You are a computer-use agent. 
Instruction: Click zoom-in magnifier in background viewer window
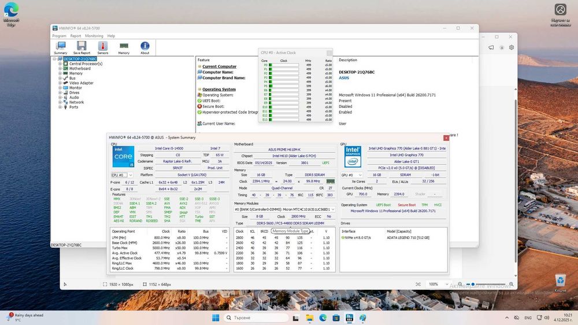click(512, 284)
